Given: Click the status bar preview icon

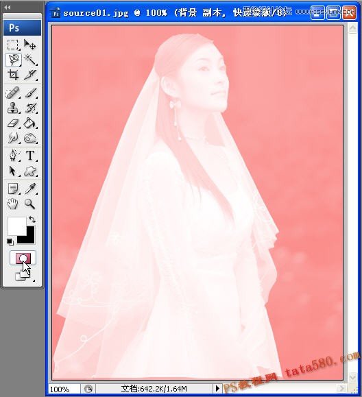Looking at the screenshot, I should (88, 389).
